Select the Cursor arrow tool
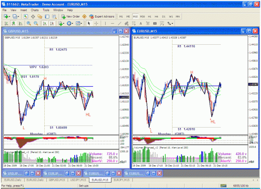The height and width of the screenshot is (189, 261). [89, 23]
